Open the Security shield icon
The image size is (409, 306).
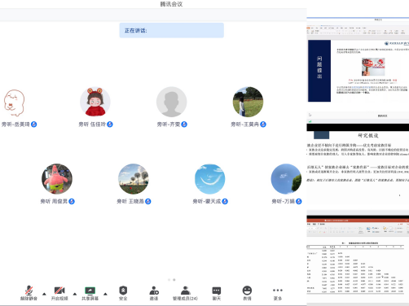(123, 291)
